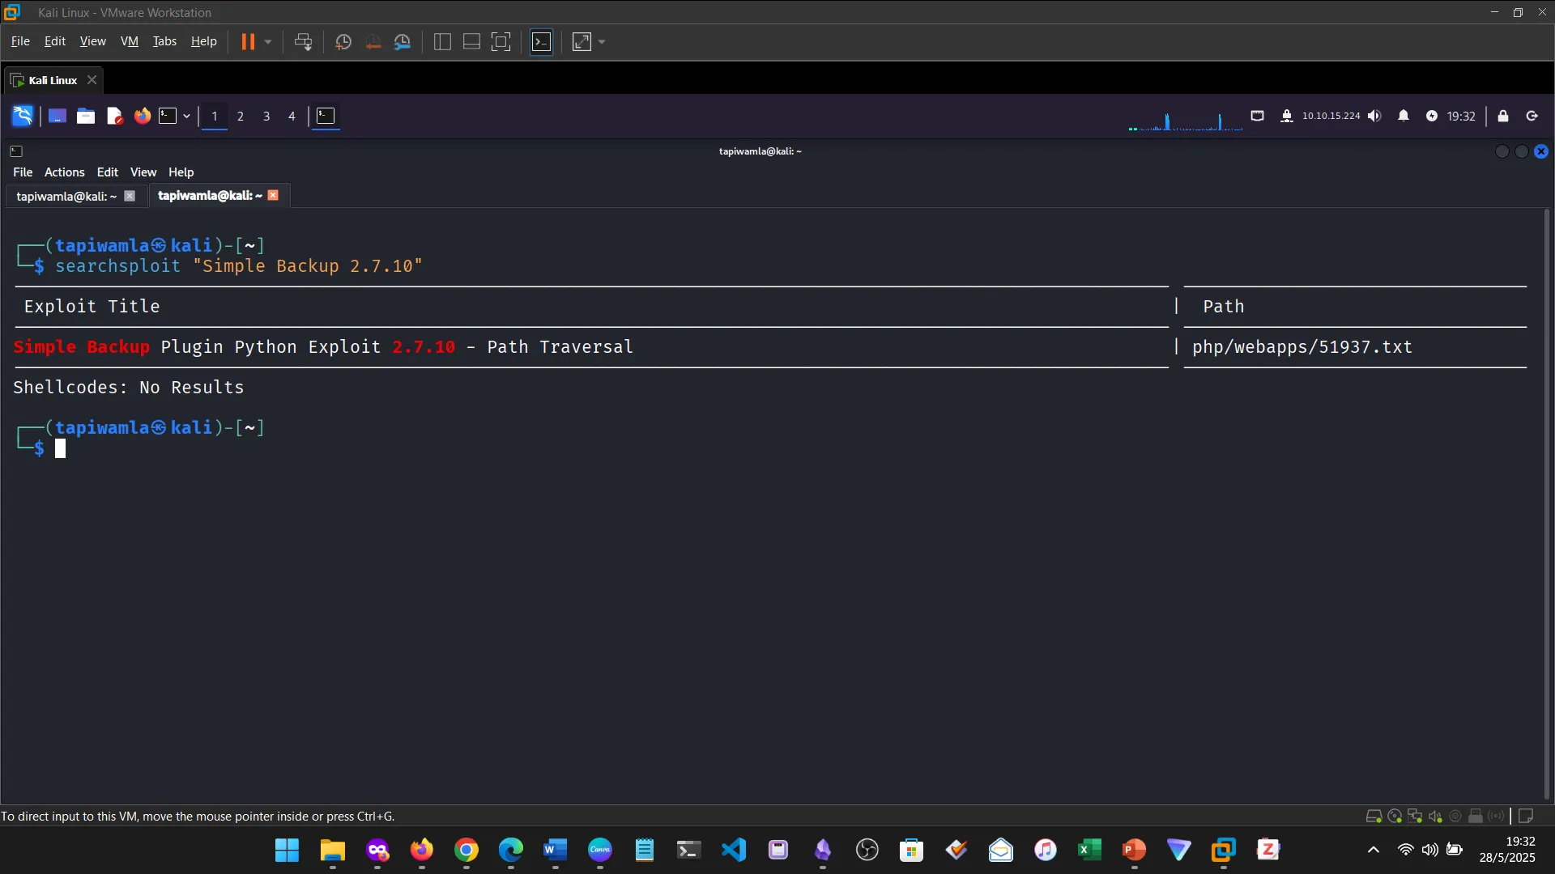Viewport: 1555px width, 874px height.
Task: Click the volume icon in the Kali tray
Action: click(x=1375, y=116)
